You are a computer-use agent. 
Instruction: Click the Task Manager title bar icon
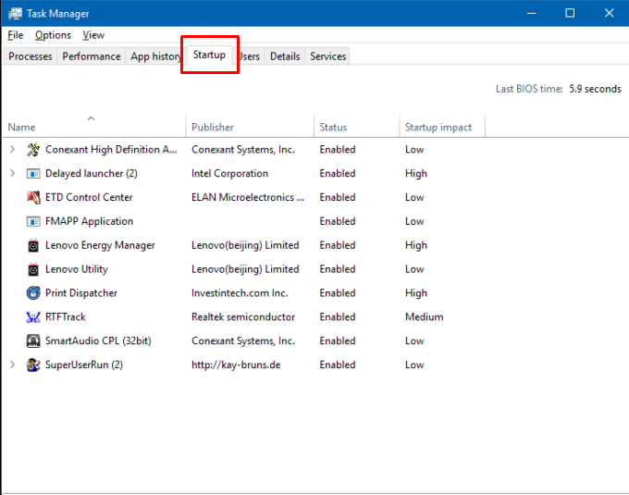(x=15, y=13)
